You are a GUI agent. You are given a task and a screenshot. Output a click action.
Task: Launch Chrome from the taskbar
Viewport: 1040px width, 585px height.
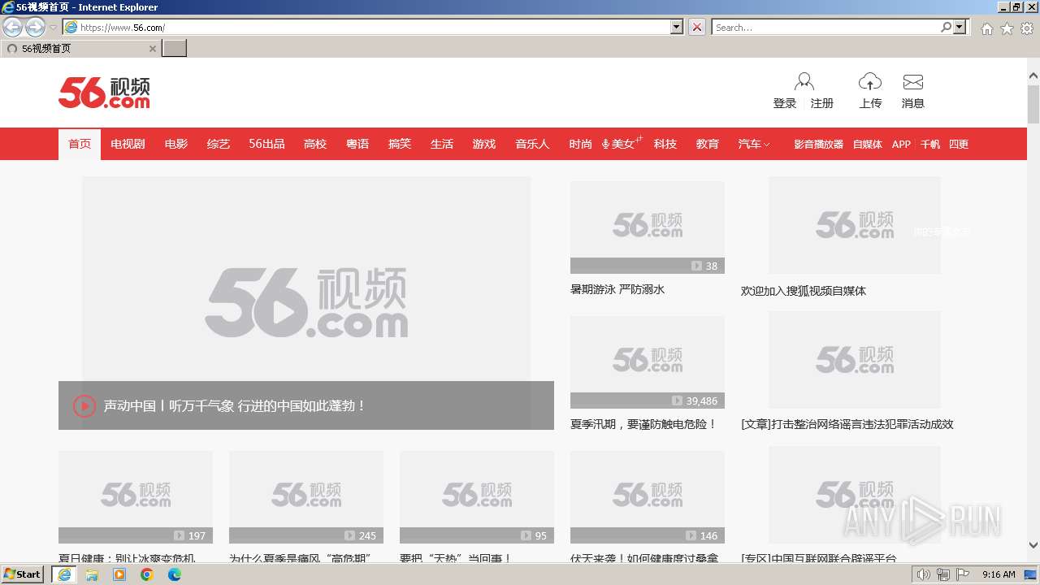tap(147, 574)
